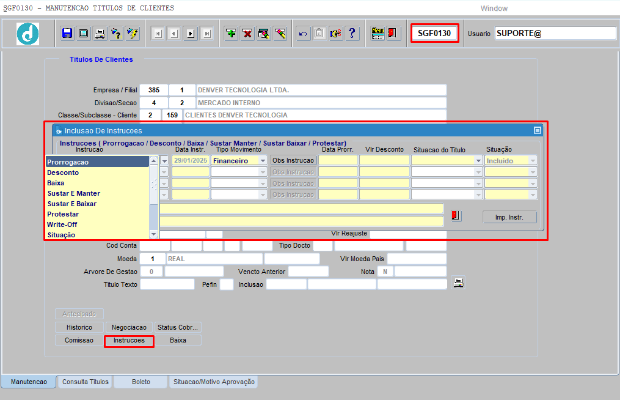Click the pointing hand scissors icon
620x400 pixels.
pyautogui.click(x=336, y=33)
